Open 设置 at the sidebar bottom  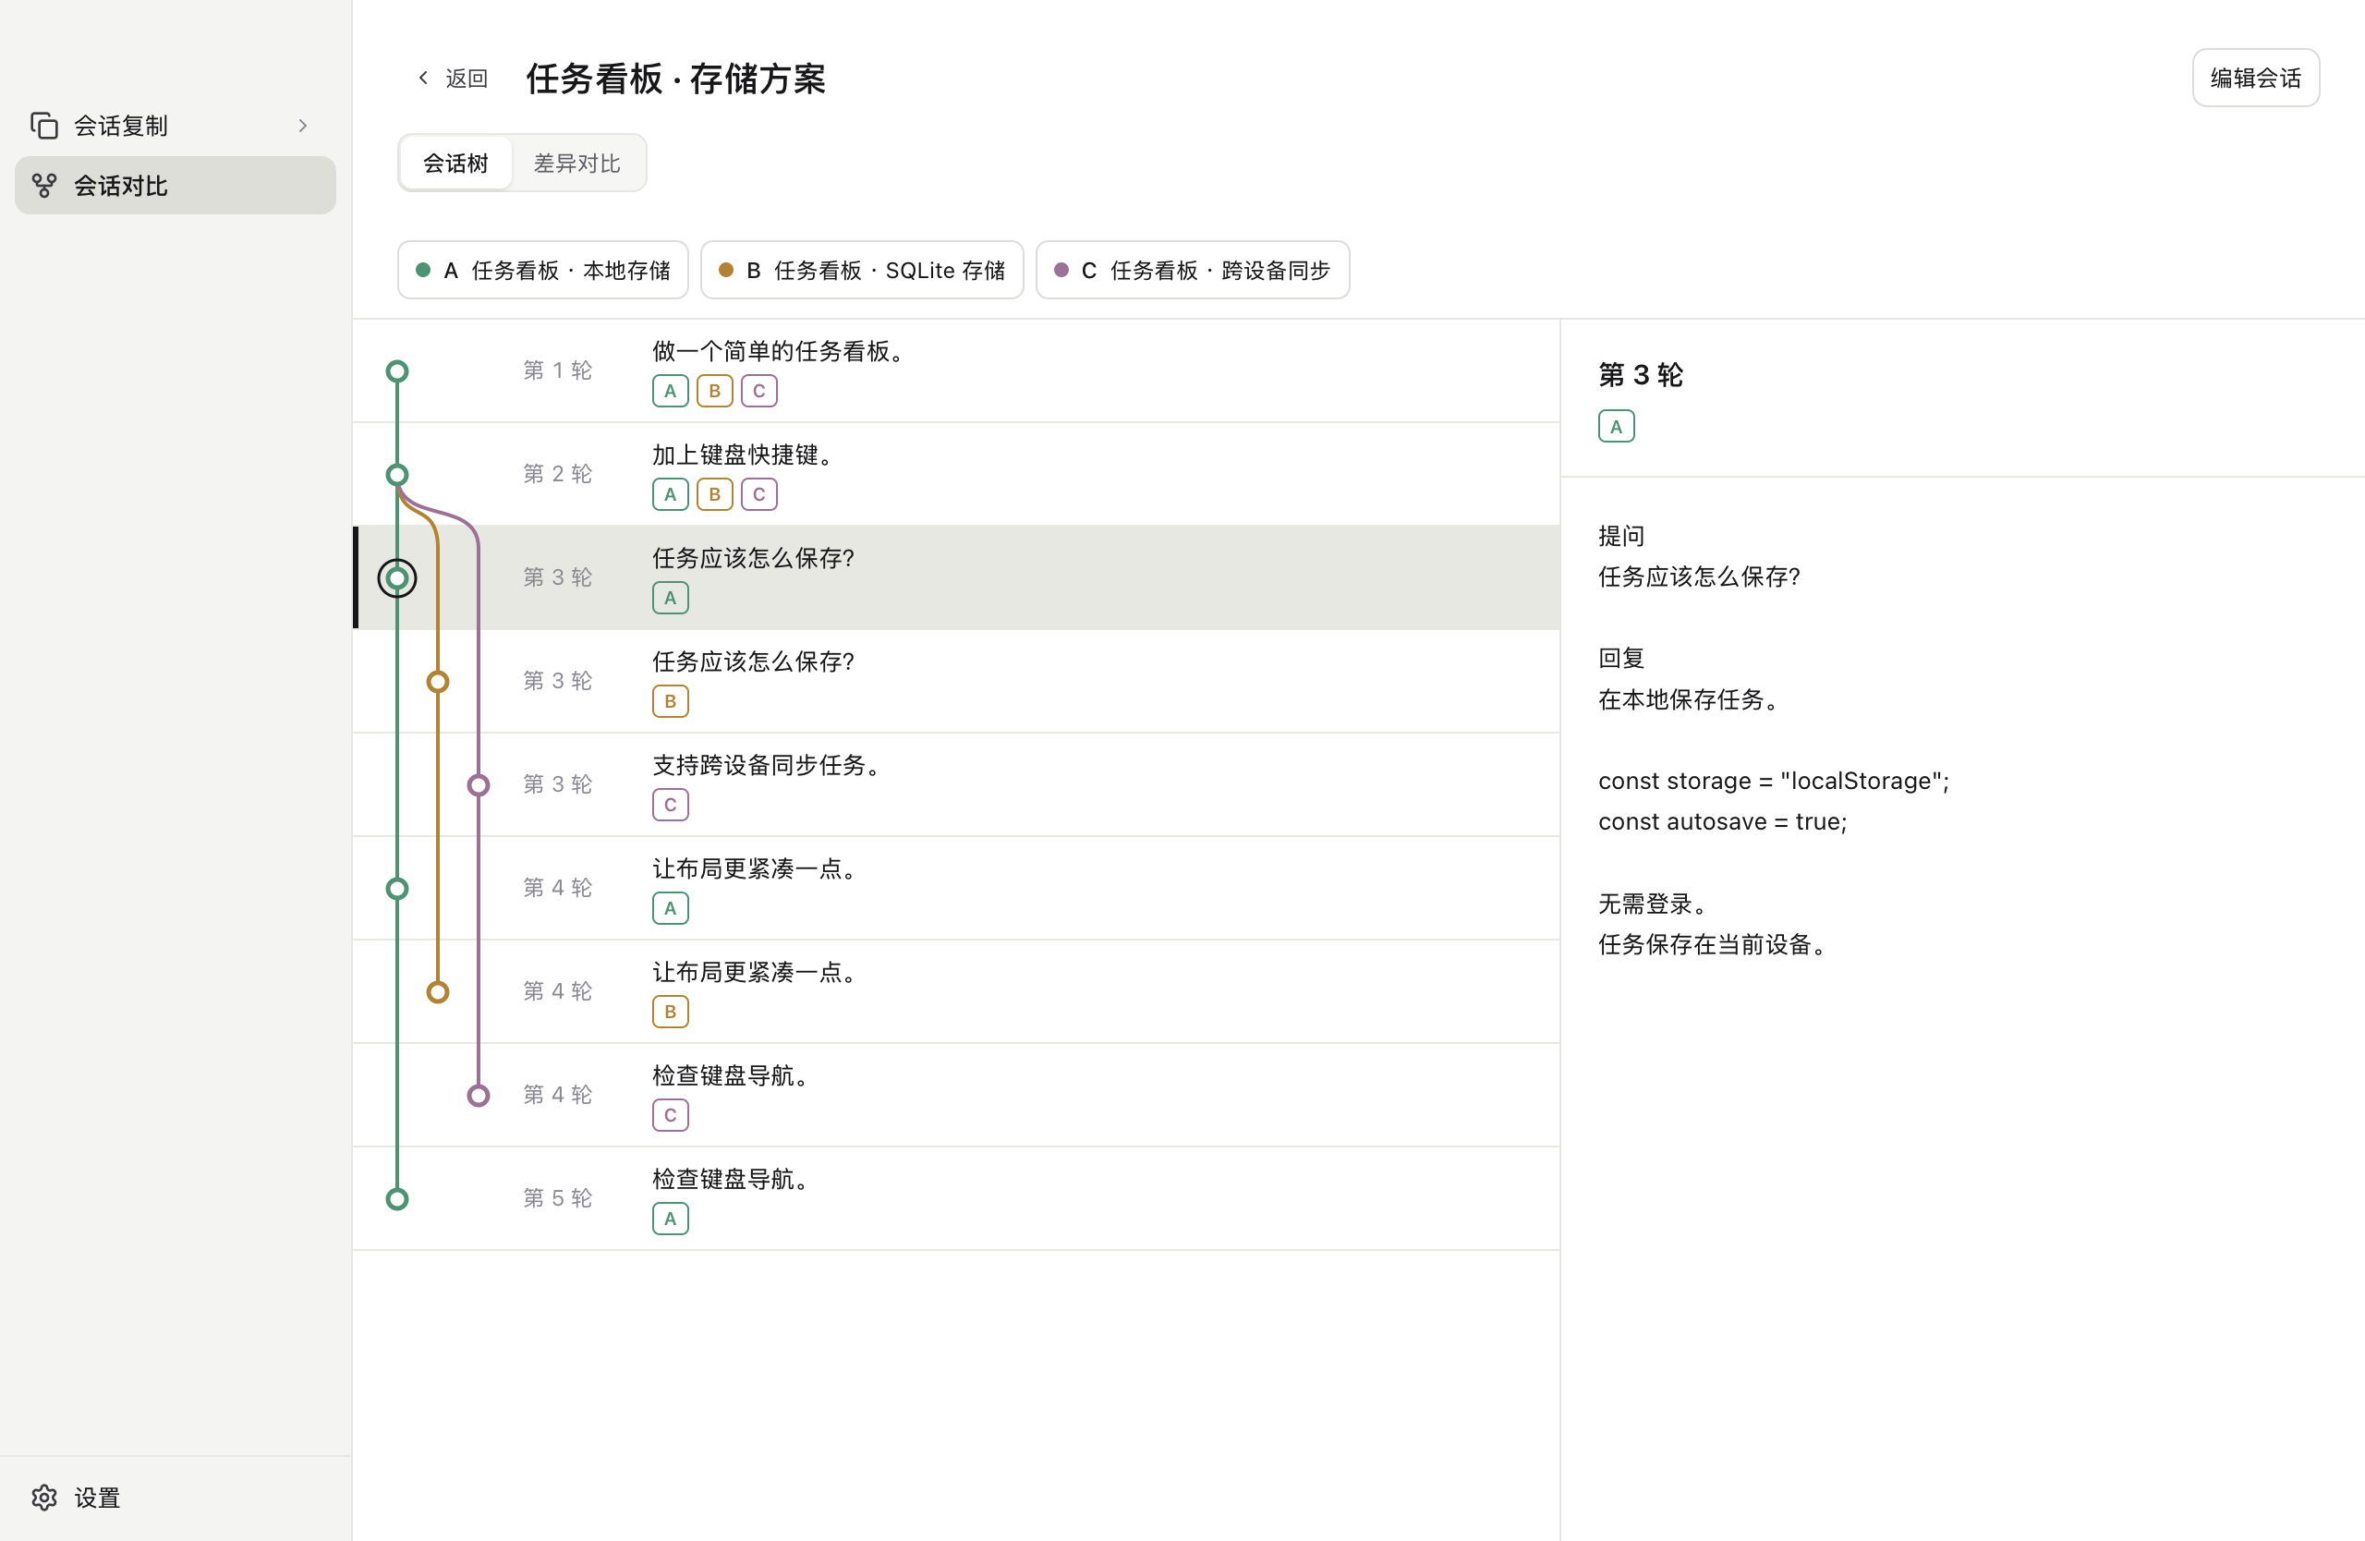point(175,1498)
